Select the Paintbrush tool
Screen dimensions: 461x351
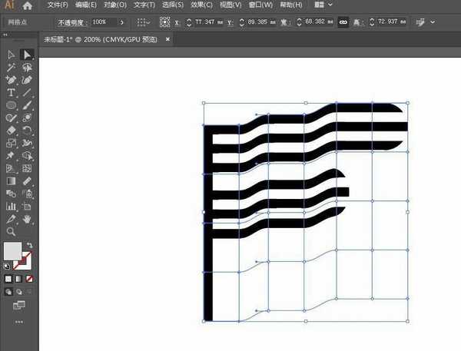click(28, 105)
